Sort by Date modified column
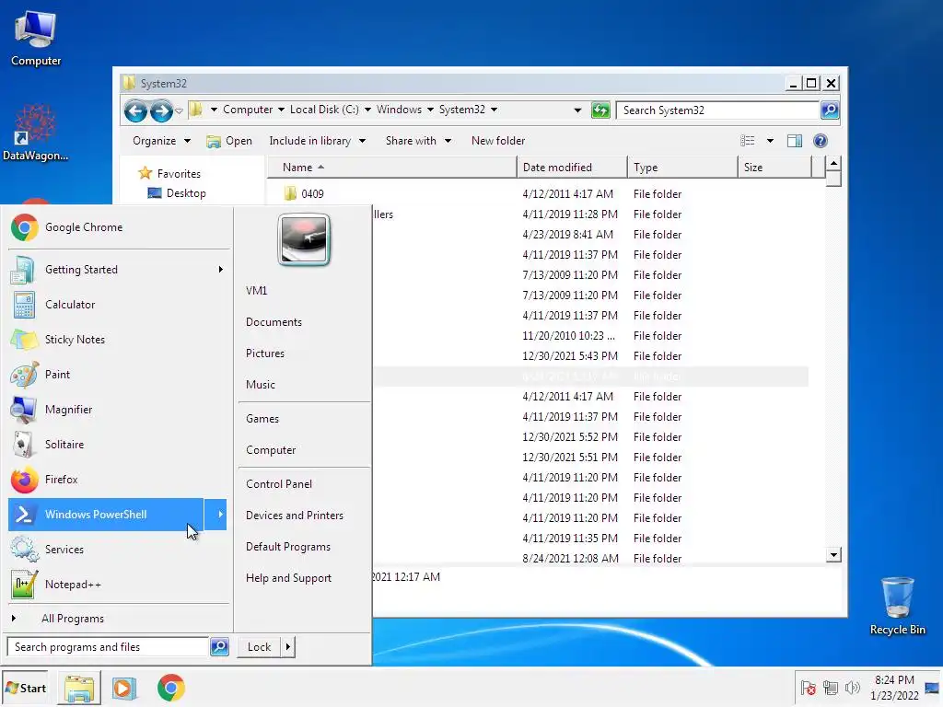 tap(571, 168)
